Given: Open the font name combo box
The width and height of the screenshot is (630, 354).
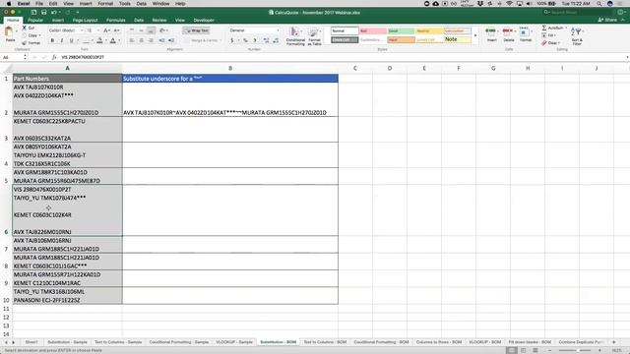Looking at the screenshot, I should 66,30.
